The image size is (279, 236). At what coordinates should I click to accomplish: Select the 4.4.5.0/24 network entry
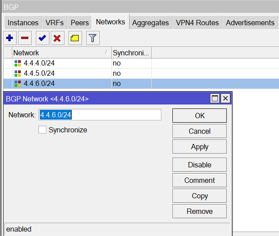(x=39, y=73)
